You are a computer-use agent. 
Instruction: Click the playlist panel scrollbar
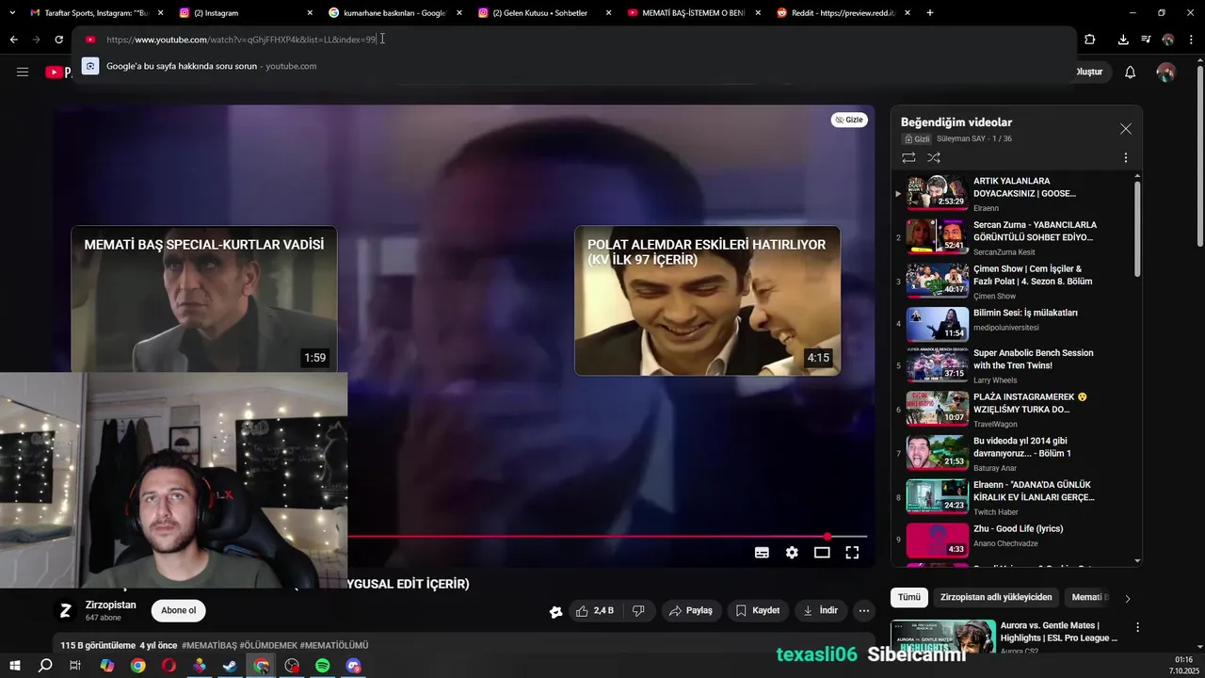pos(1137,228)
